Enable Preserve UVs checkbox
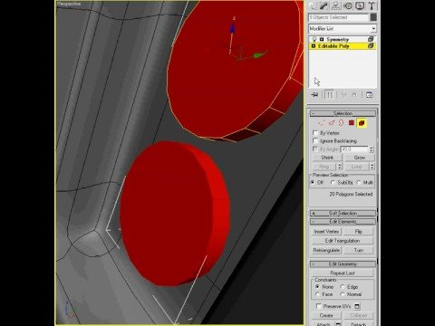 318,306
